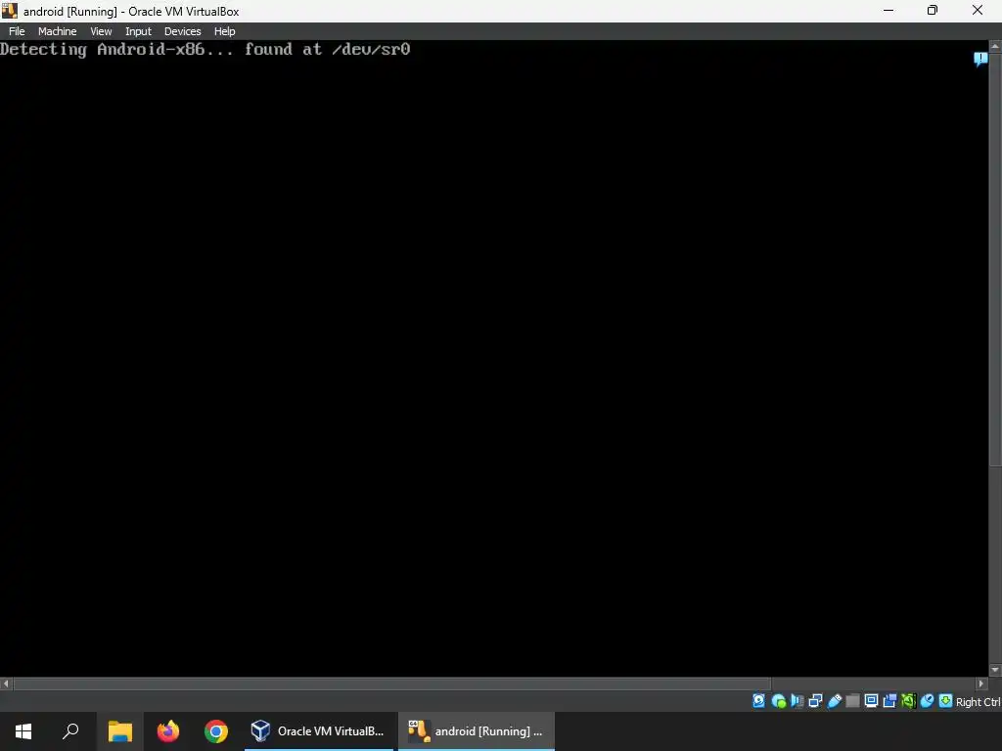Minimize the VirtualBox VM window

click(x=888, y=10)
